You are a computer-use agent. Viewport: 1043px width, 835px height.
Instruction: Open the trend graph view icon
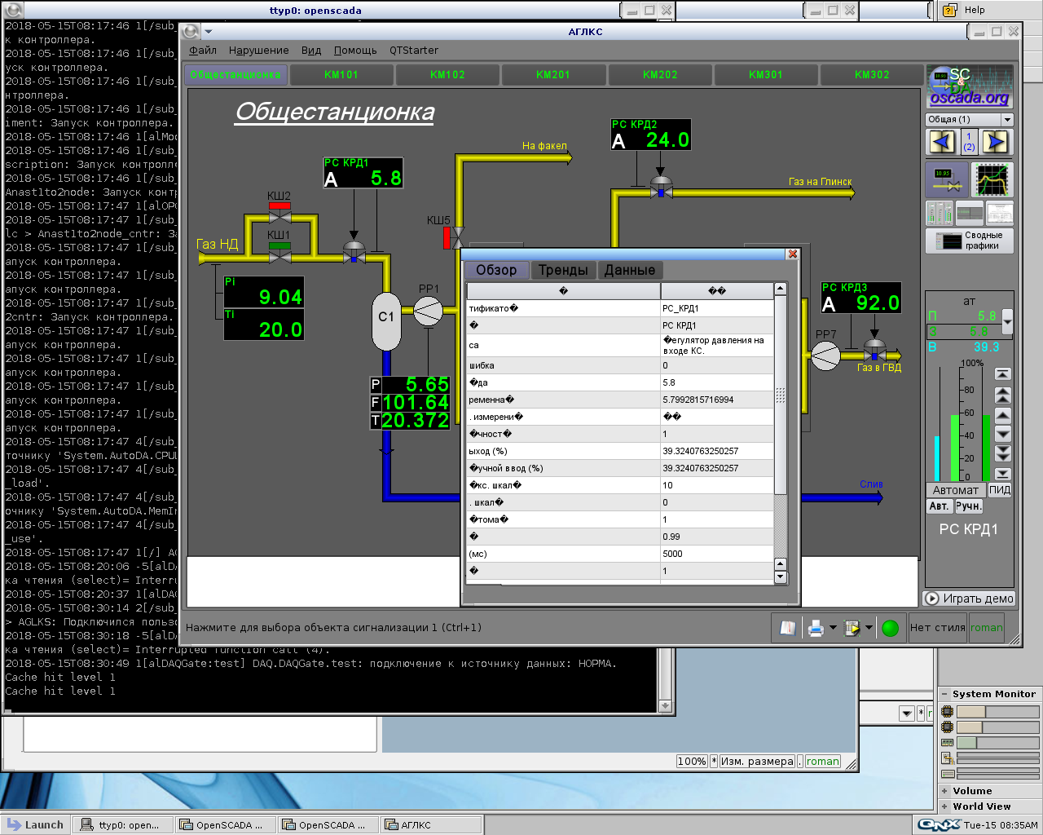point(992,179)
